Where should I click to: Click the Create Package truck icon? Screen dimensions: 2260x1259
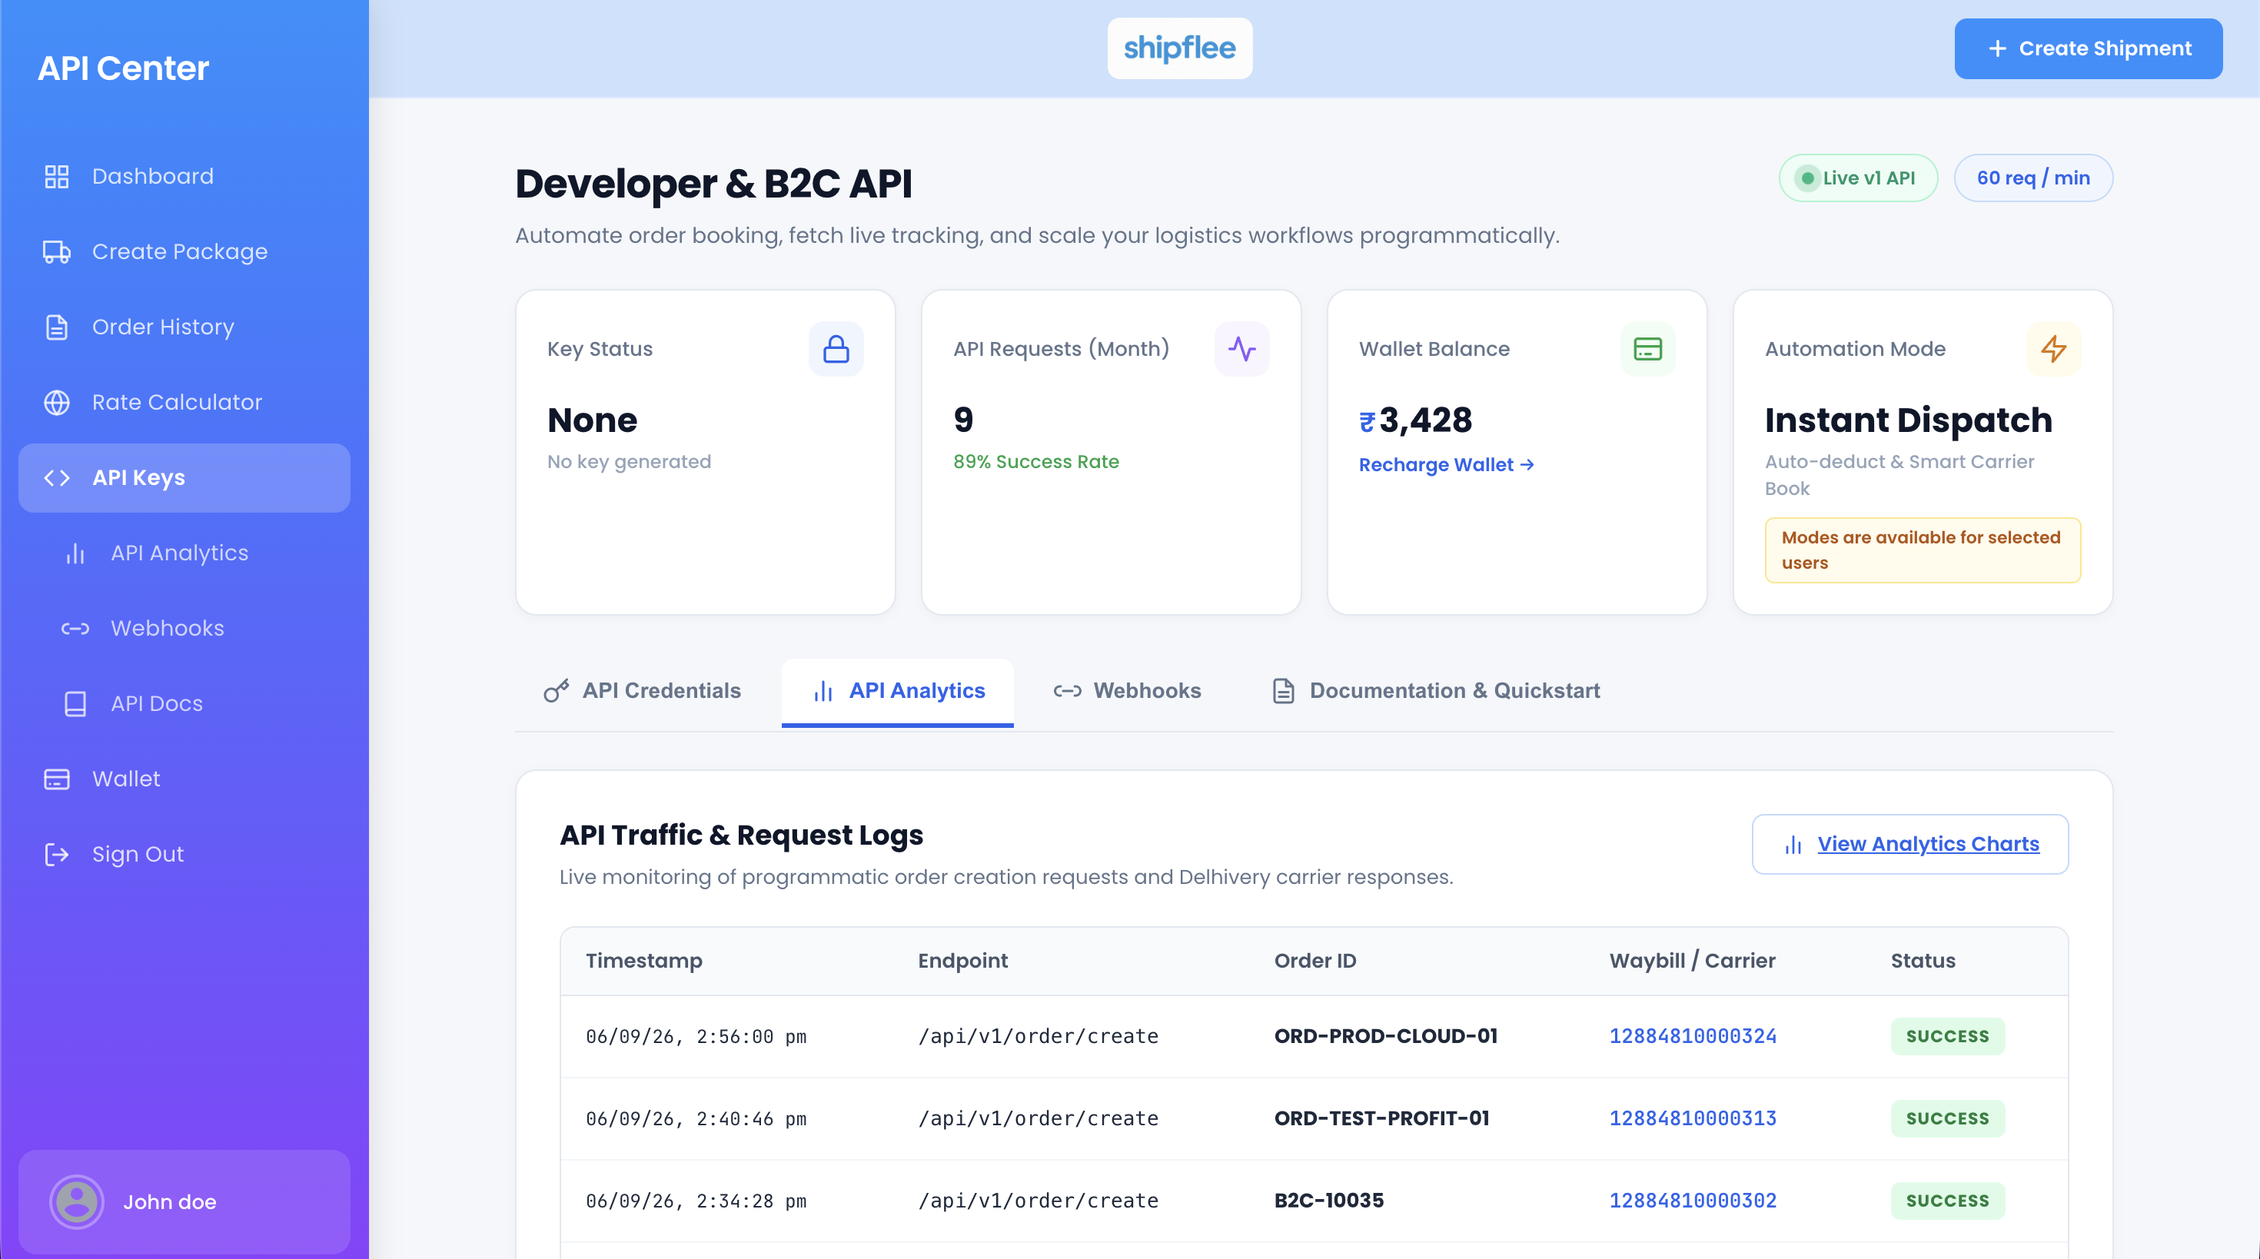pos(57,252)
